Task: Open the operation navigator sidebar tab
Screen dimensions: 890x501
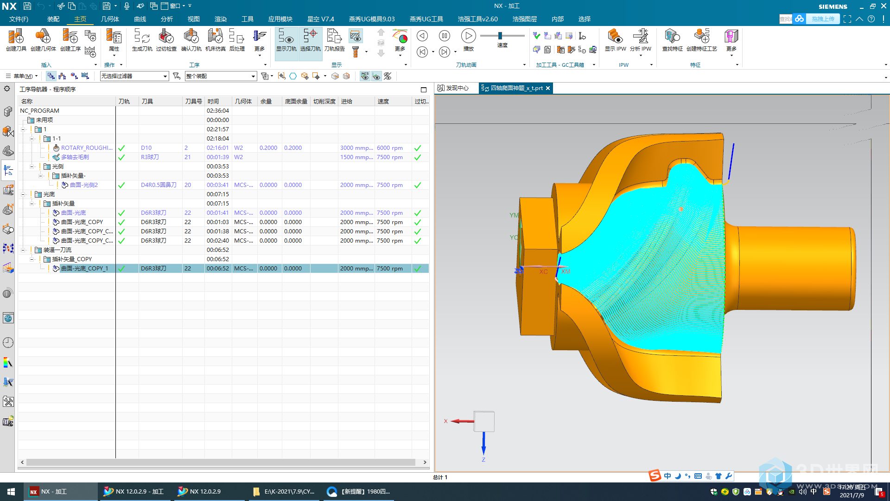Action: point(8,170)
